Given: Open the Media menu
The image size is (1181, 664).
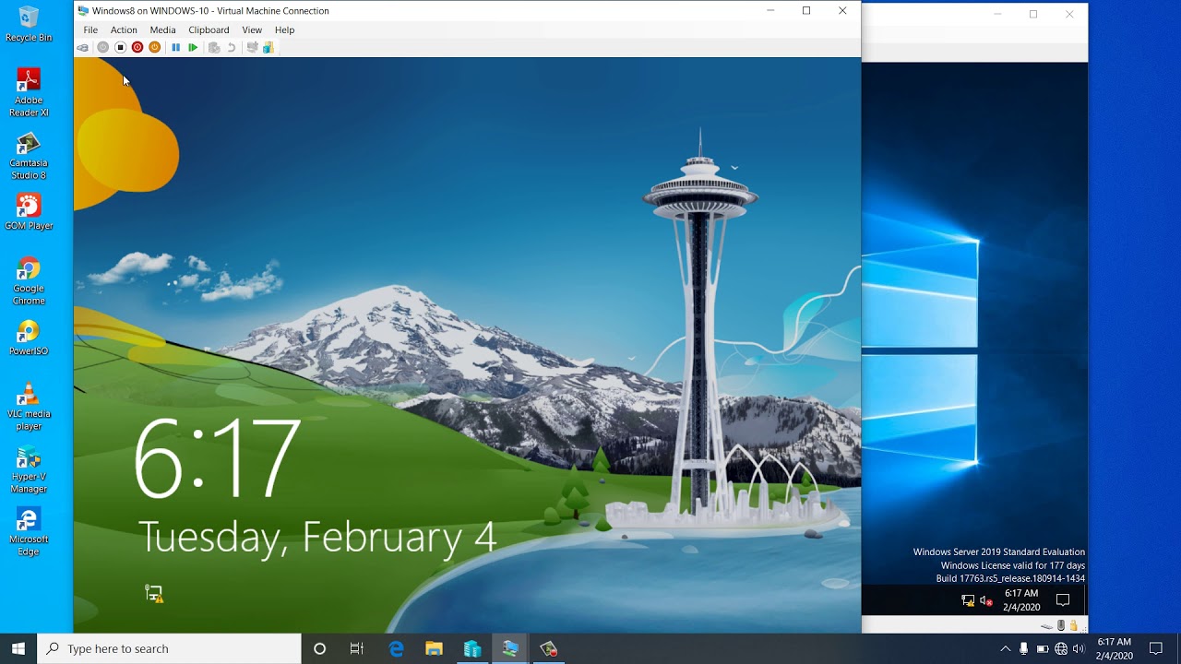Looking at the screenshot, I should pos(162,30).
